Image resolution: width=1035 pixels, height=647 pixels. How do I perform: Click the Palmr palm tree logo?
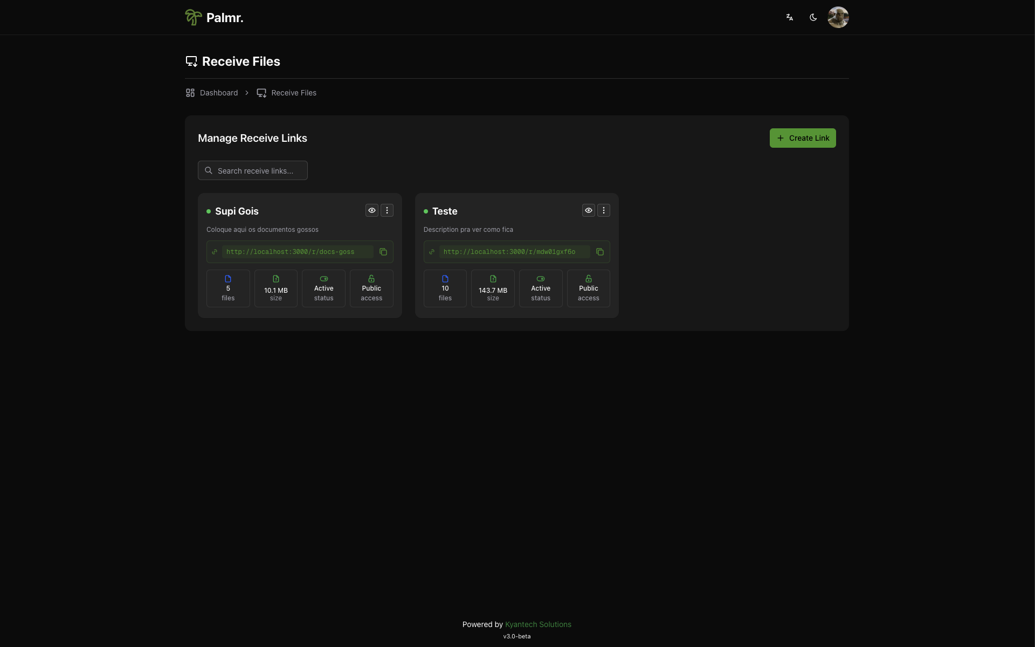tap(194, 17)
